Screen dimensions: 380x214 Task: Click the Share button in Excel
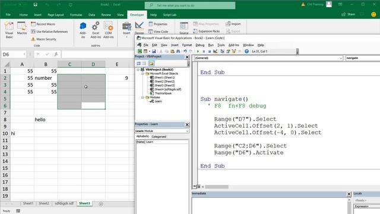[348, 14]
